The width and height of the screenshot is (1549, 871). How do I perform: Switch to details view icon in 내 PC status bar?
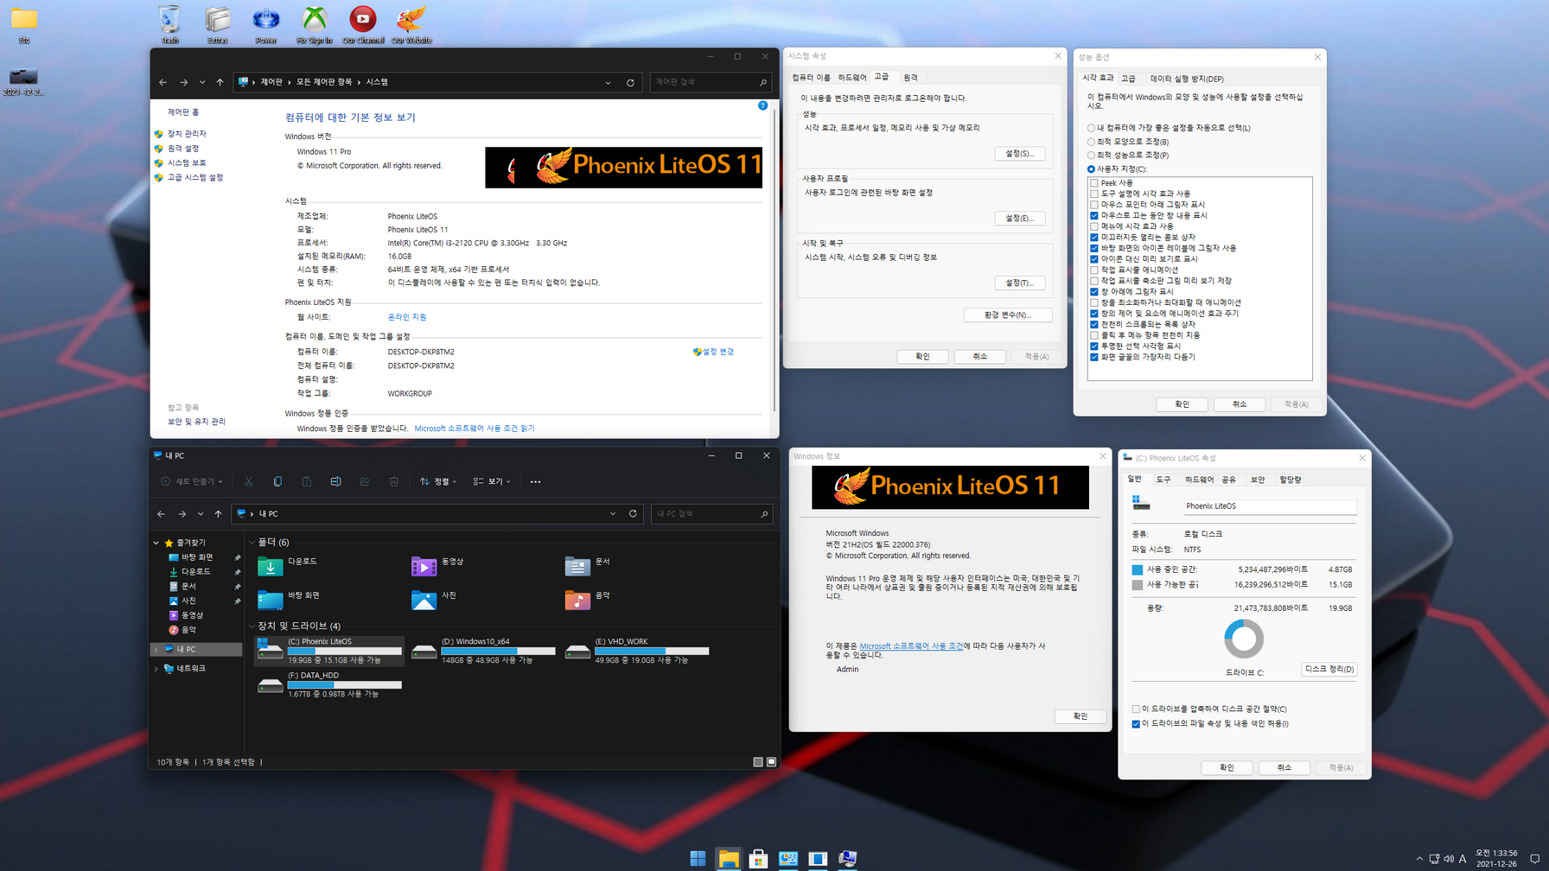point(758,762)
